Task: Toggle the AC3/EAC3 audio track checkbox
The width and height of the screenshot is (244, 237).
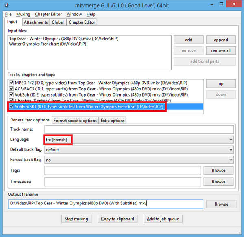Action: [11, 88]
